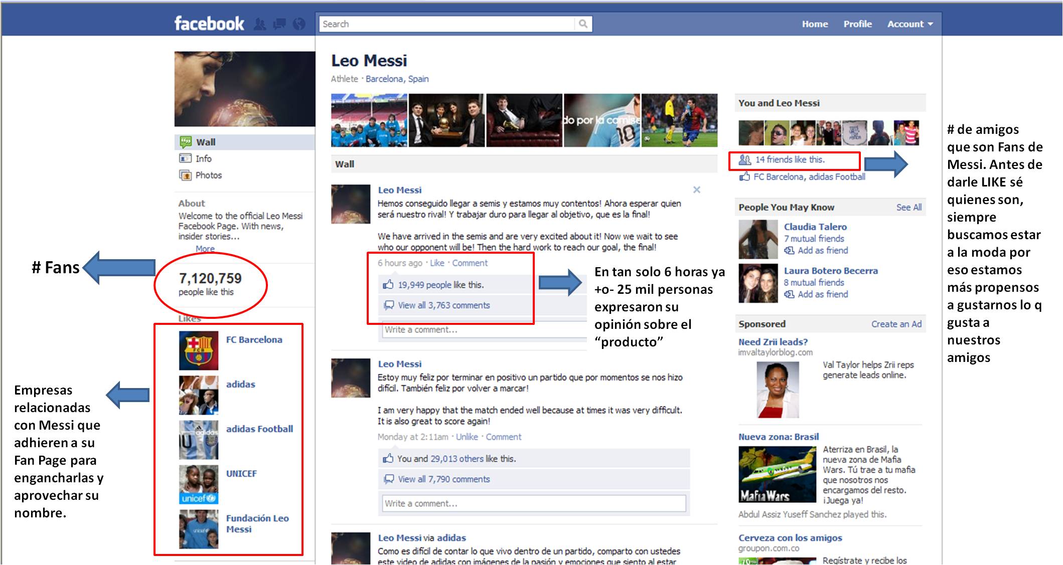This screenshot has width=1063, height=565.
Task: Click friends icon next to 14 friends
Action: click(744, 160)
